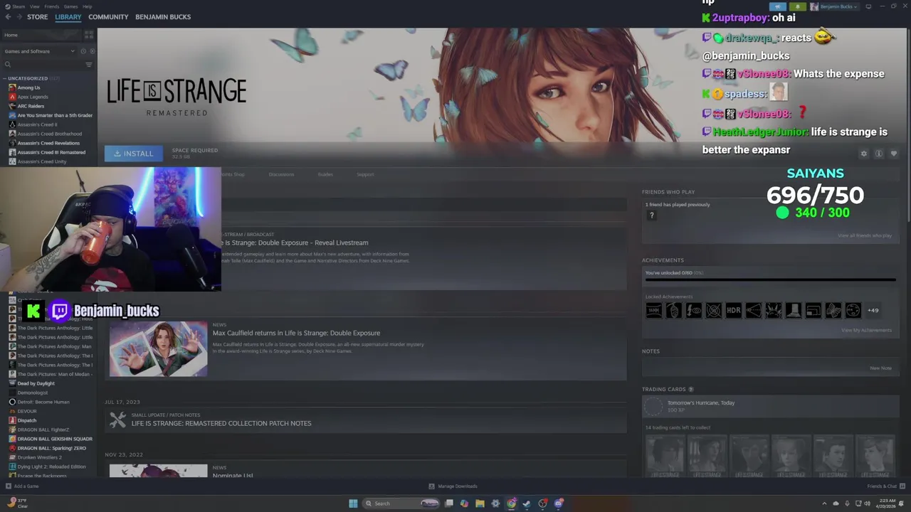Click the patch notes wrench icon
The width and height of the screenshot is (911, 512).
pyautogui.click(x=117, y=420)
